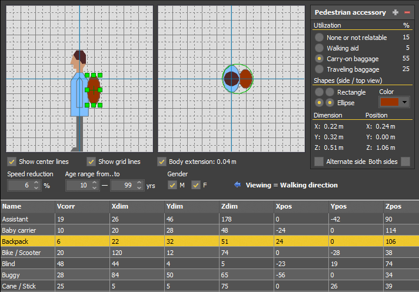Sort table by Xdim column header
The width and height of the screenshot is (419, 292).
click(x=137, y=206)
